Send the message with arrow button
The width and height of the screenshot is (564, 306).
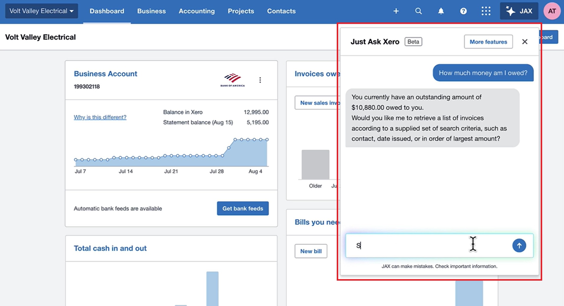coord(519,246)
